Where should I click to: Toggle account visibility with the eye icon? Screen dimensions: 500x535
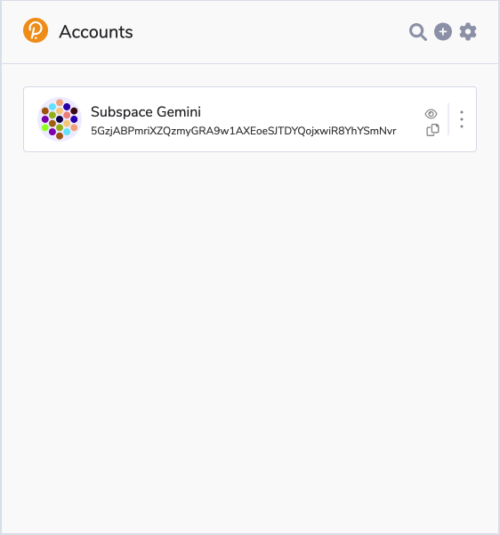[x=431, y=114]
